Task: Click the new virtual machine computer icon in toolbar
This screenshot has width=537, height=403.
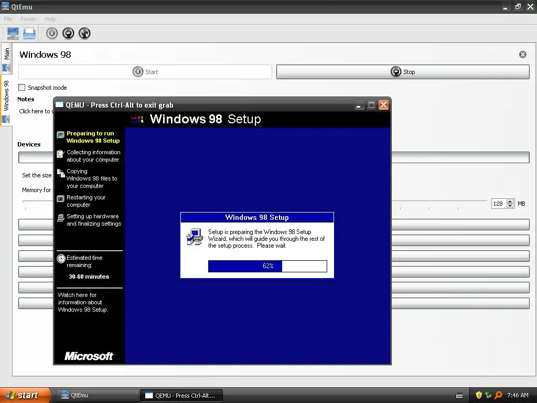Action: [x=13, y=33]
